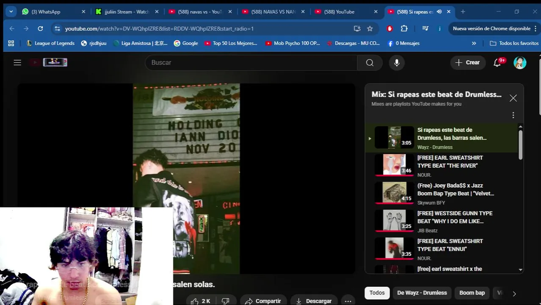The height and width of the screenshot is (305, 541).
Task: Open Top 50 Los Mejores bookmark
Action: click(231, 43)
